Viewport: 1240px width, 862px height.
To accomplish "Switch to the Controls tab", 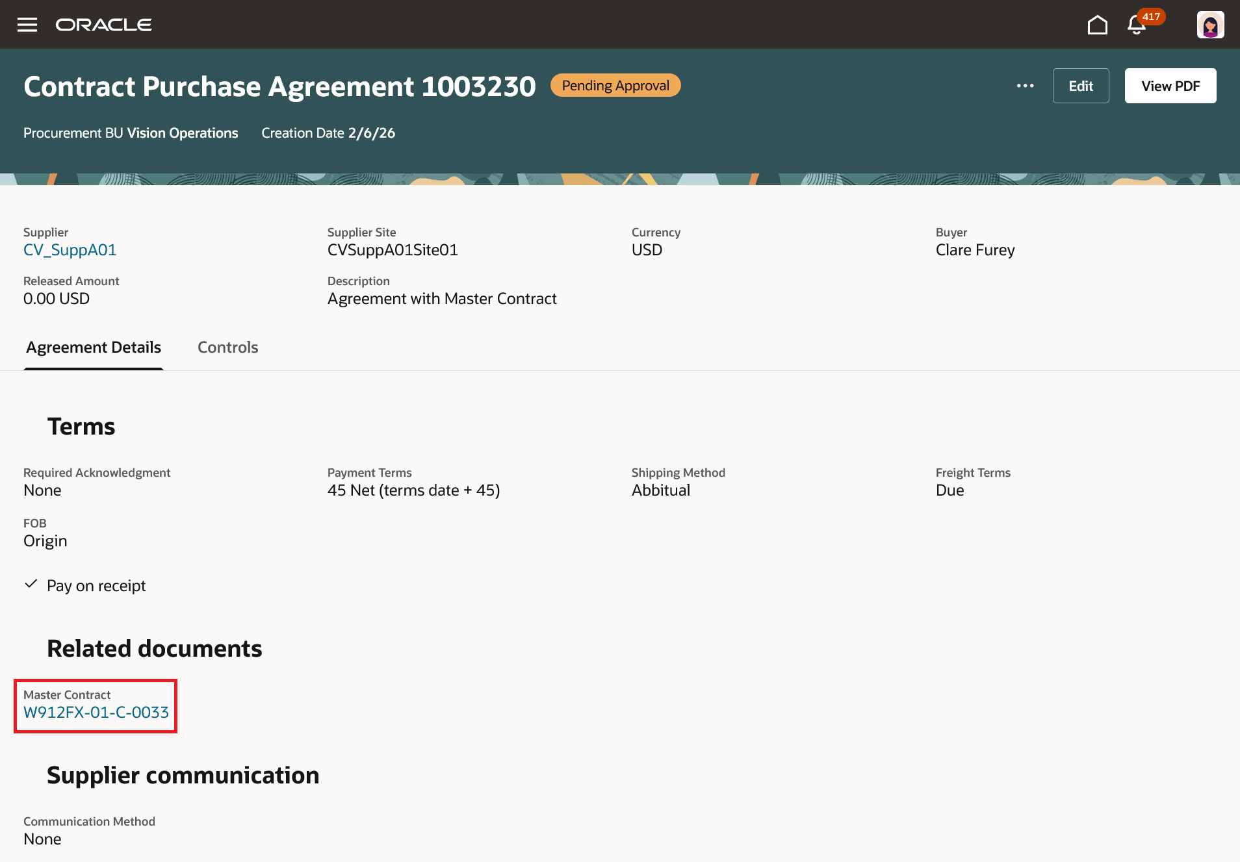I will coord(227,347).
